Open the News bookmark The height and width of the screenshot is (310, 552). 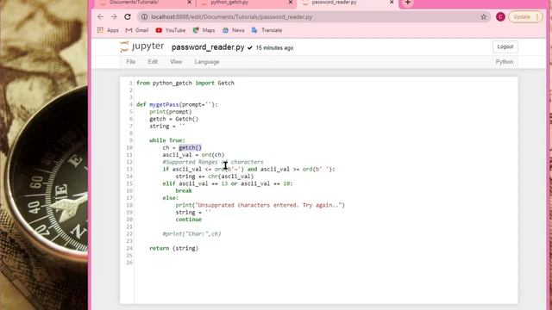tap(234, 30)
